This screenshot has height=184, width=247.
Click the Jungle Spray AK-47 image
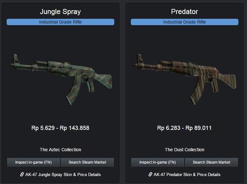60,79
